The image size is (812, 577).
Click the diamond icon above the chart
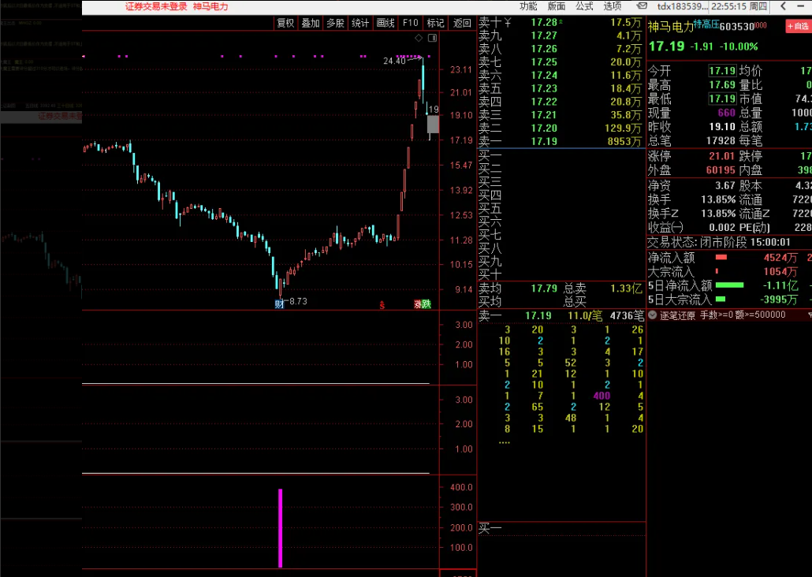click(x=419, y=37)
